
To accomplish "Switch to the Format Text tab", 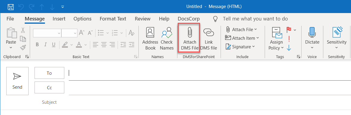I will (113, 19).
